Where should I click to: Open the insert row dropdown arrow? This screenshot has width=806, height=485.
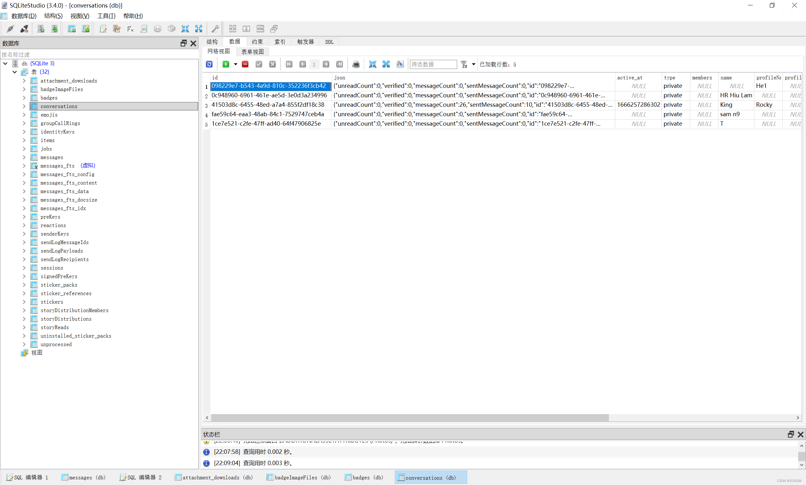point(236,64)
